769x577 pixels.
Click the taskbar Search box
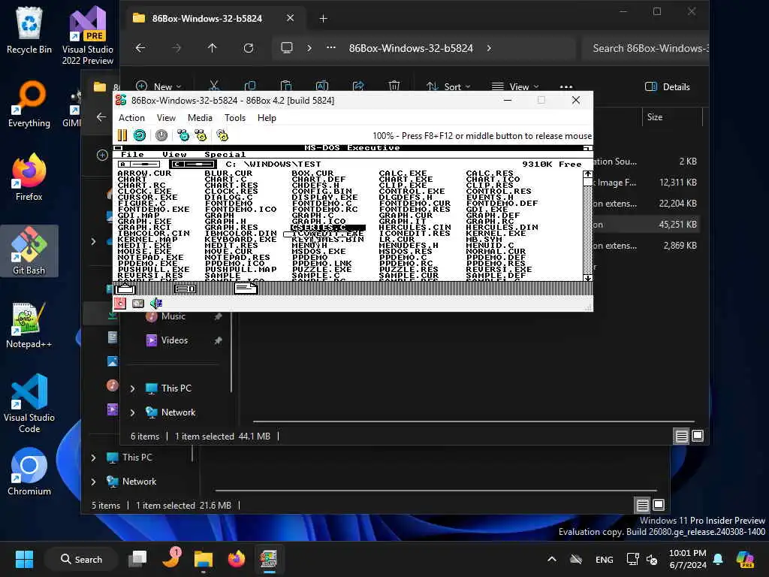click(x=81, y=559)
